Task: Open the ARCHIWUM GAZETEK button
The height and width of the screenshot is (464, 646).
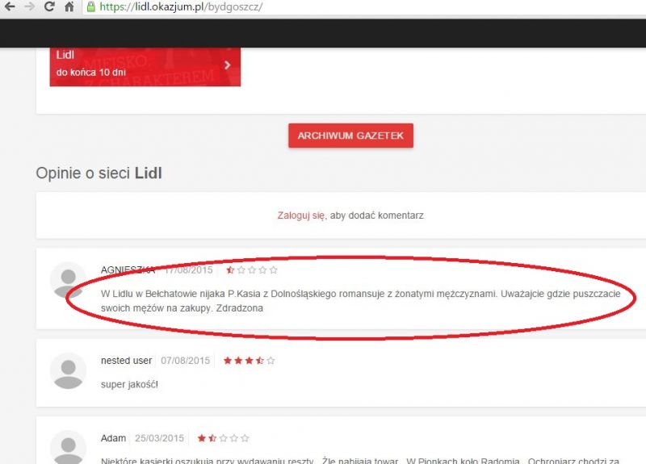Action: coord(350,136)
